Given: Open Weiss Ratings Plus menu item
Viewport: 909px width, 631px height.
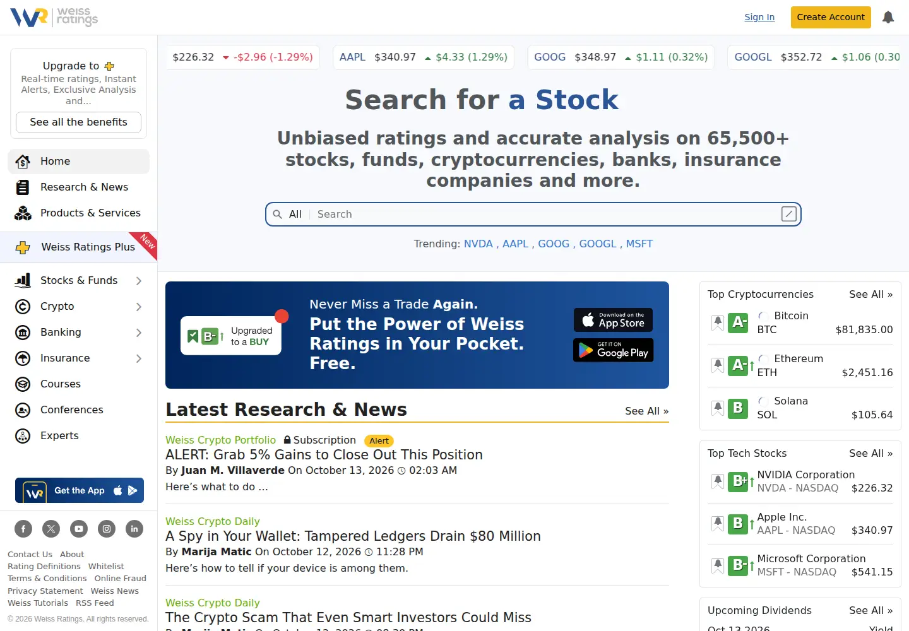Looking at the screenshot, I should [x=78, y=247].
